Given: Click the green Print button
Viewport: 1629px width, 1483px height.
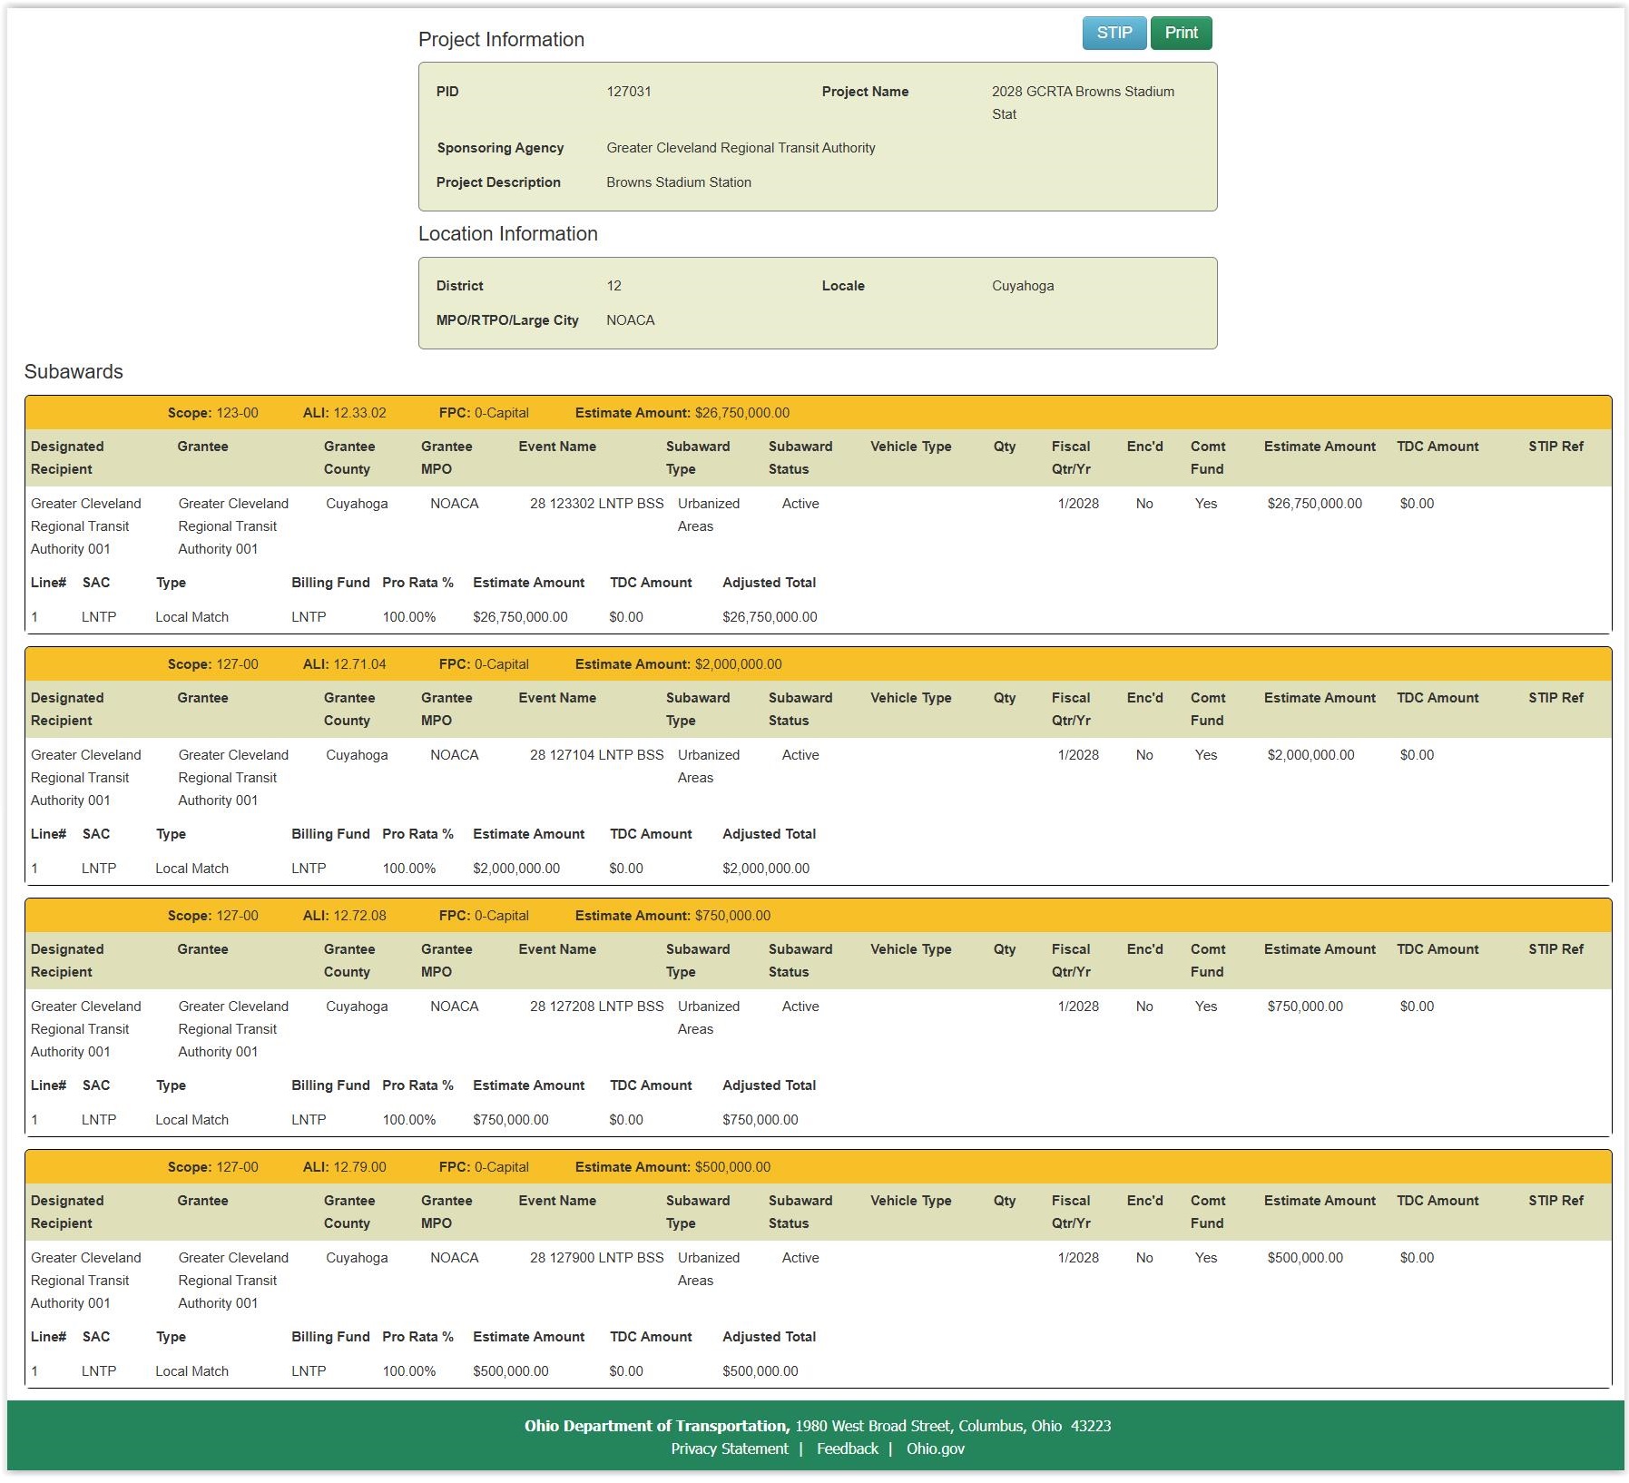Looking at the screenshot, I should click(x=1181, y=33).
